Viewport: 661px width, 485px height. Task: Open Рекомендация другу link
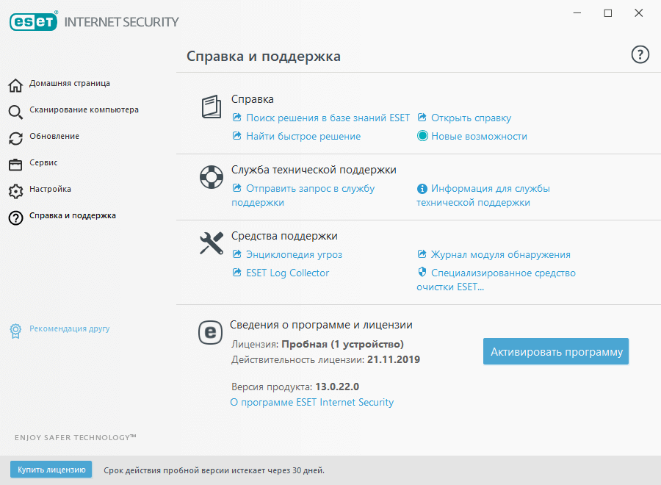pyautogui.click(x=70, y=328)
